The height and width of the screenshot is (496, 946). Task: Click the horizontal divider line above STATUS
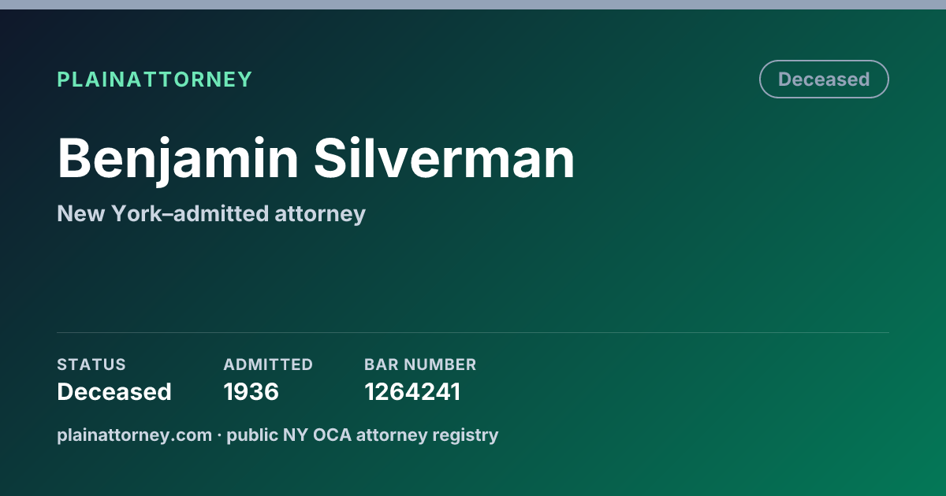[473, 332]
